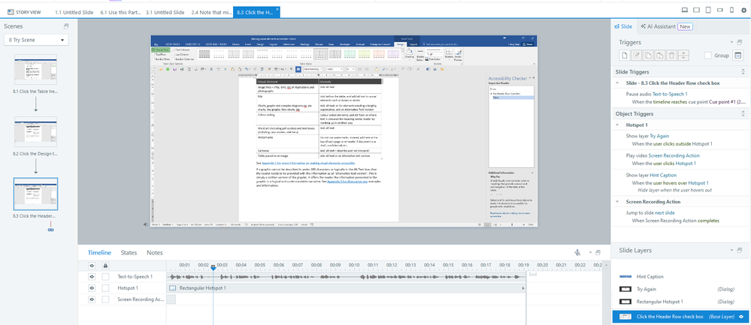Switch to the Notes tab

coord(155,253)
